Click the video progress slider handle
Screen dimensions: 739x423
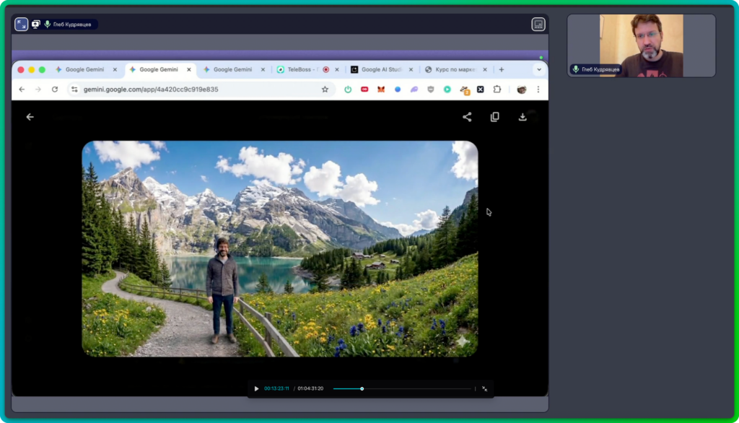coord(362,389)
